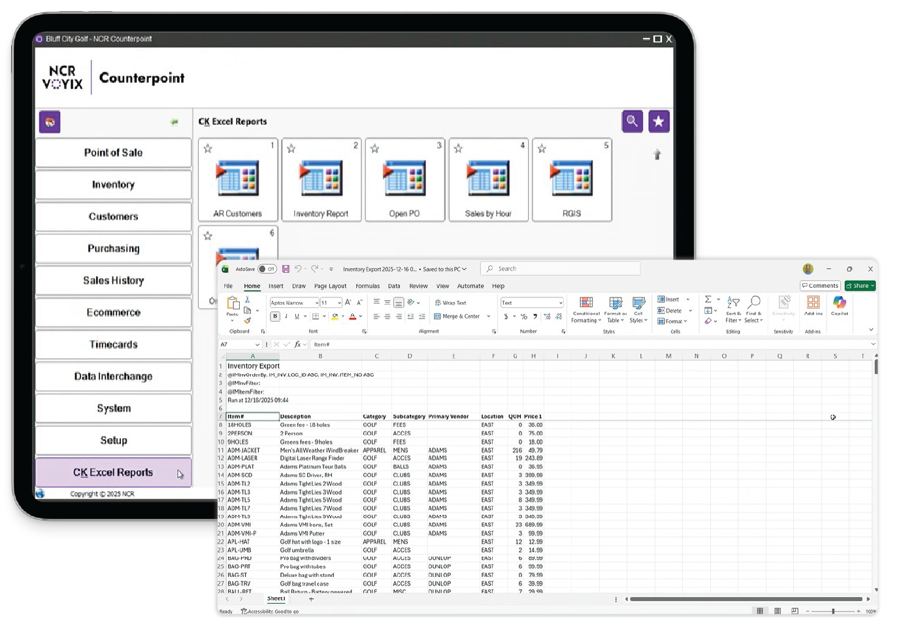
Task: Click the Excel save disk icon
Action: click(x=286, y=269)
